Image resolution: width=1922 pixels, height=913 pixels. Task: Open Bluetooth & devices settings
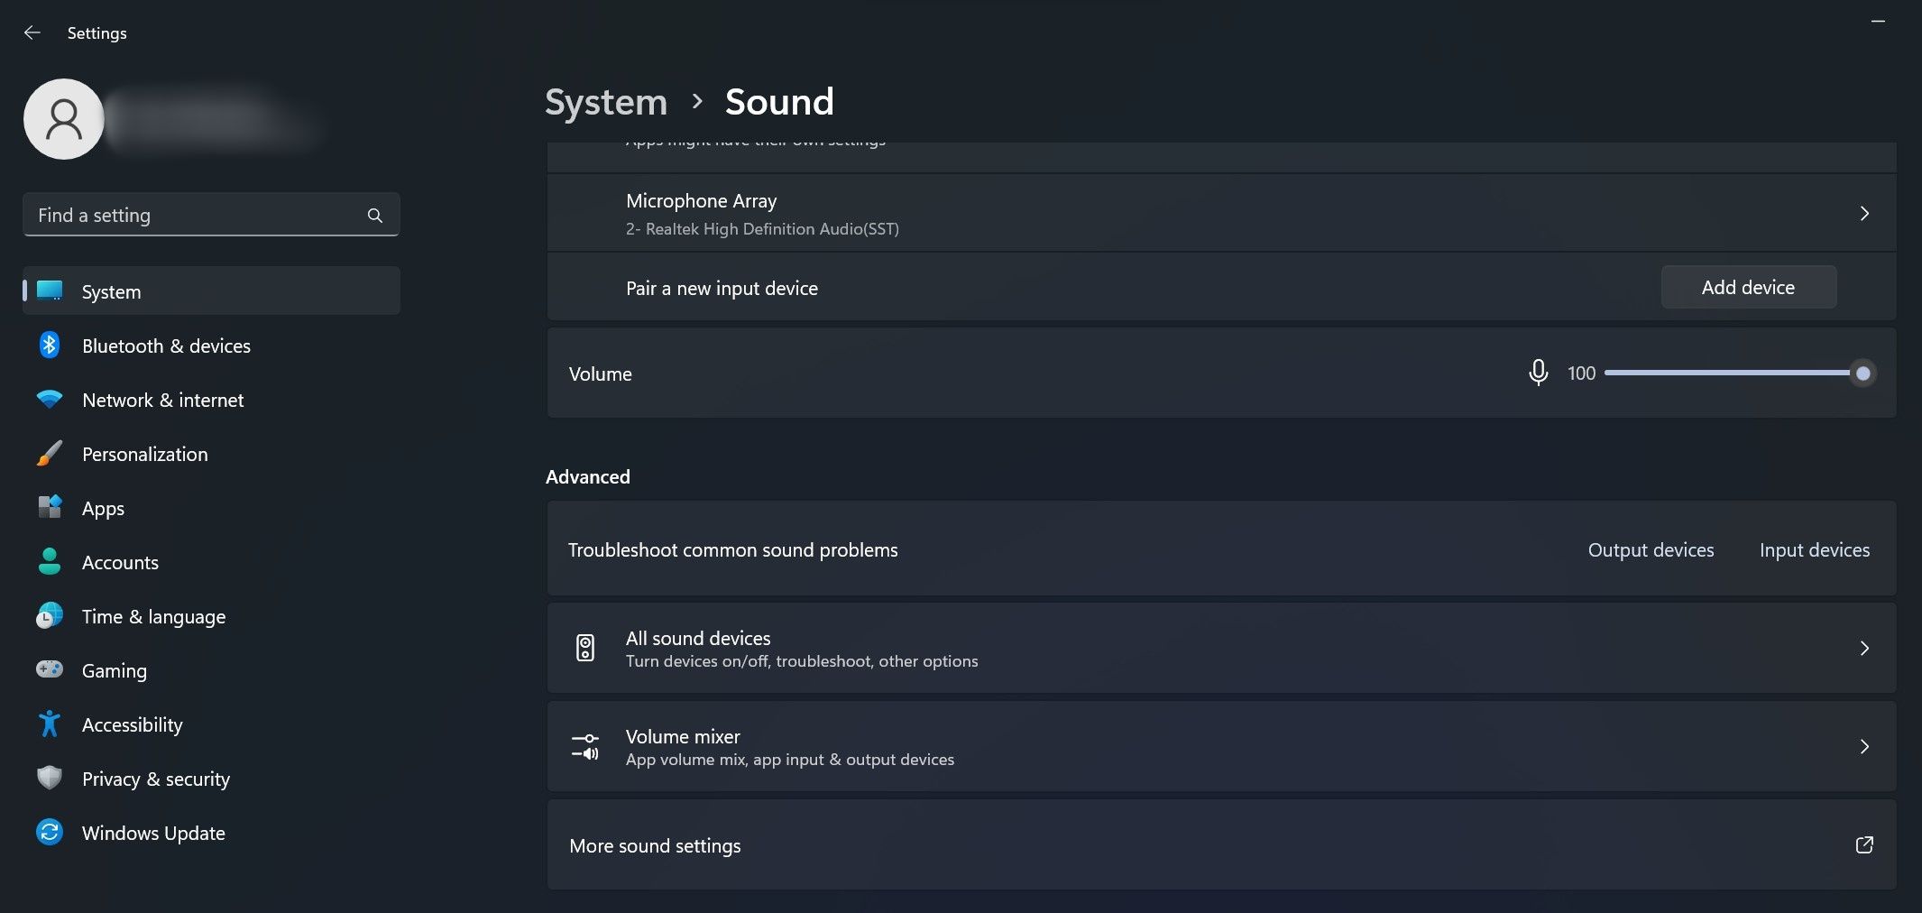[x=166, y=346]
